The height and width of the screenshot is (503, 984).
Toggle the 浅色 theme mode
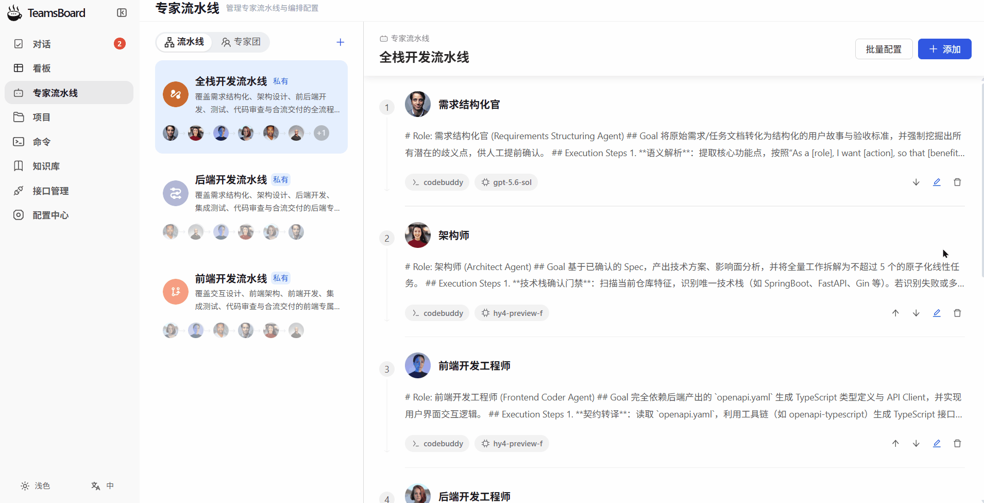point(36,485)
